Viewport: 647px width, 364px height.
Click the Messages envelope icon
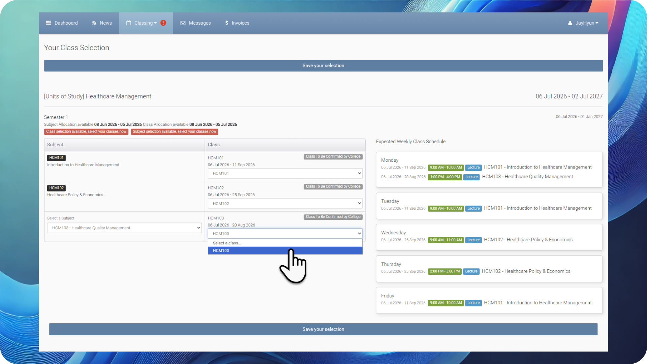click(183, 23)
